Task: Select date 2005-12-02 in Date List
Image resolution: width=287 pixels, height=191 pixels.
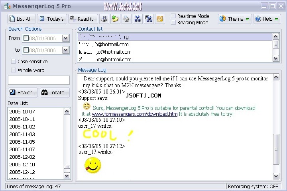Action: pos(22,157)
